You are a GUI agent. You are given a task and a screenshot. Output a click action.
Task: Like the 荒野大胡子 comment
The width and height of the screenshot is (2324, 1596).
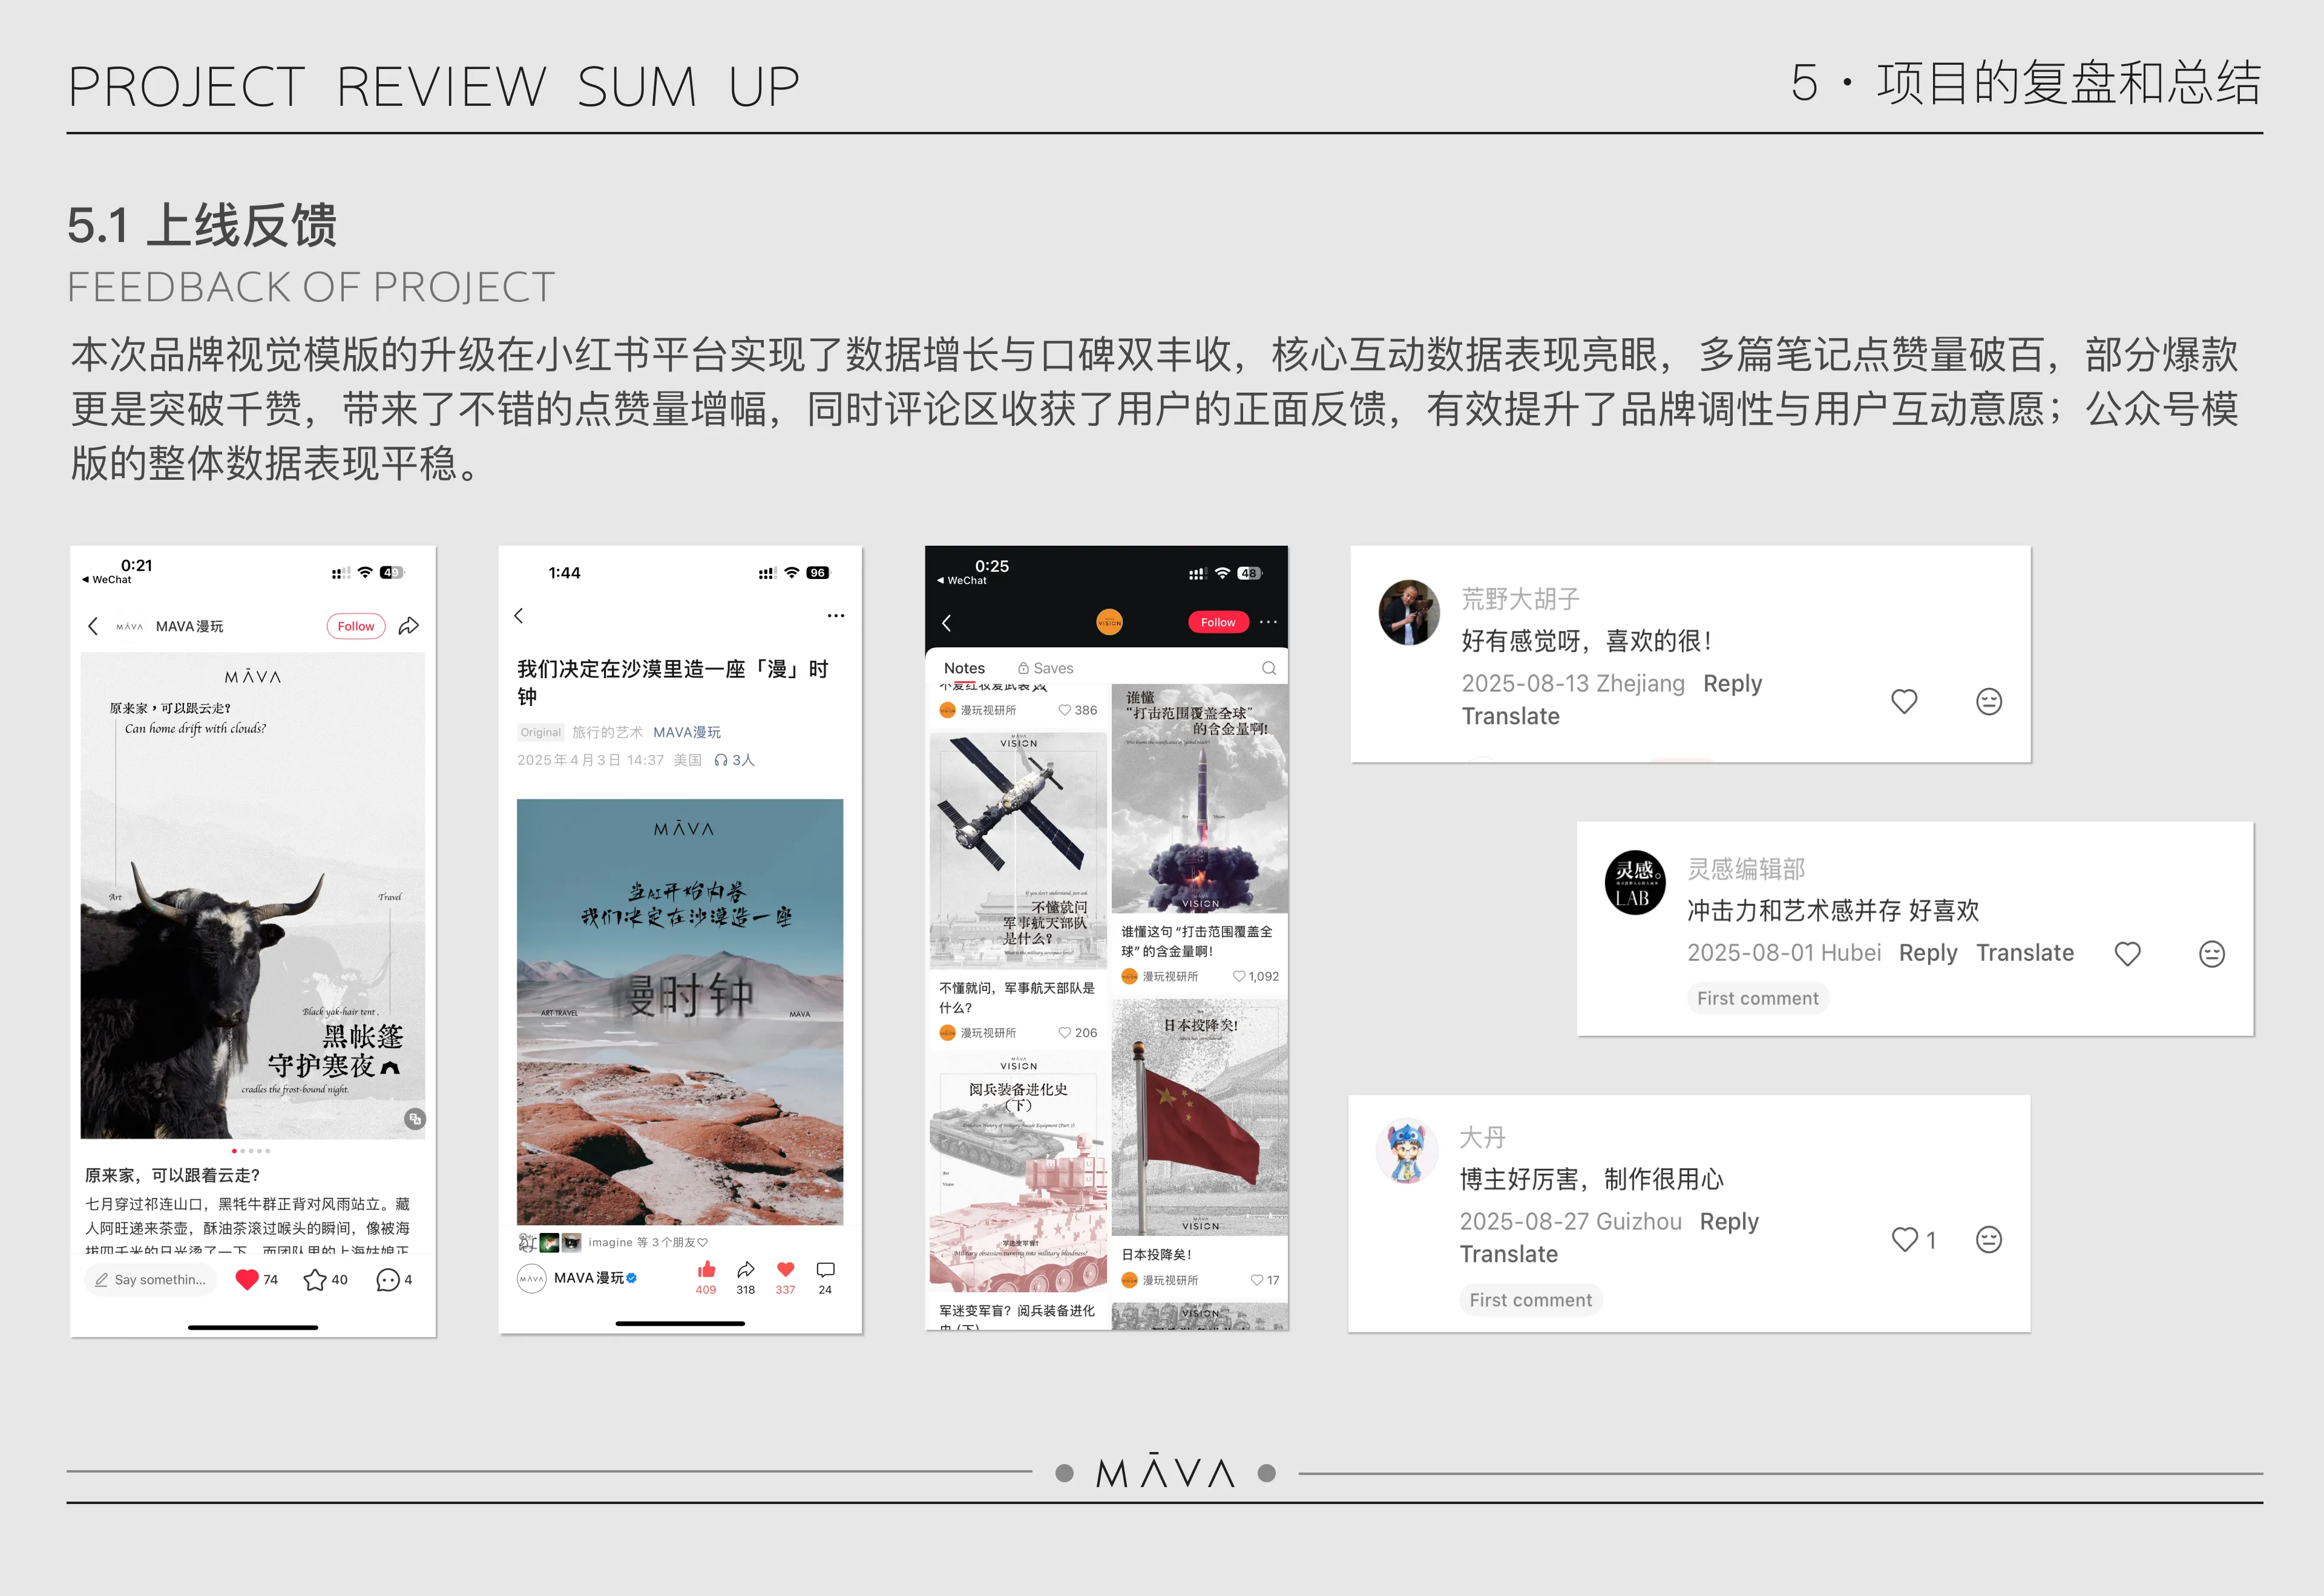1903,701
